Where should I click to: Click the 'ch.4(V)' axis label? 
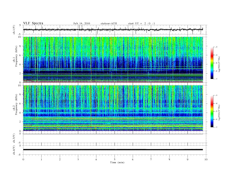14,150
